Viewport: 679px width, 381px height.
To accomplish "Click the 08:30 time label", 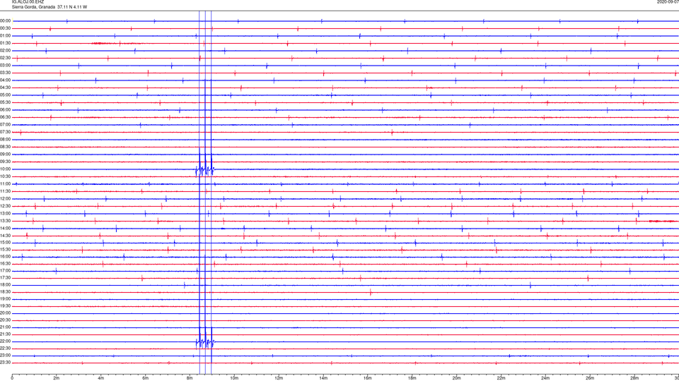I will click(6, 147).
